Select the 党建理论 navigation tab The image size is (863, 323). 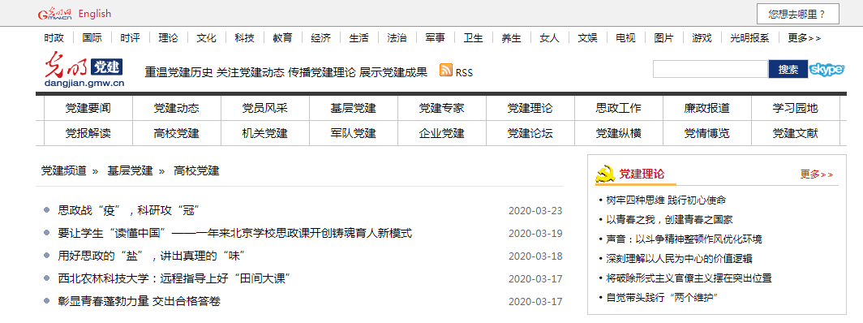(x=530, y=109)
